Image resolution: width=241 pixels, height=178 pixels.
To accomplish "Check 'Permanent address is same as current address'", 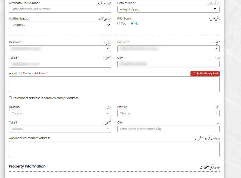I will 10,98.
